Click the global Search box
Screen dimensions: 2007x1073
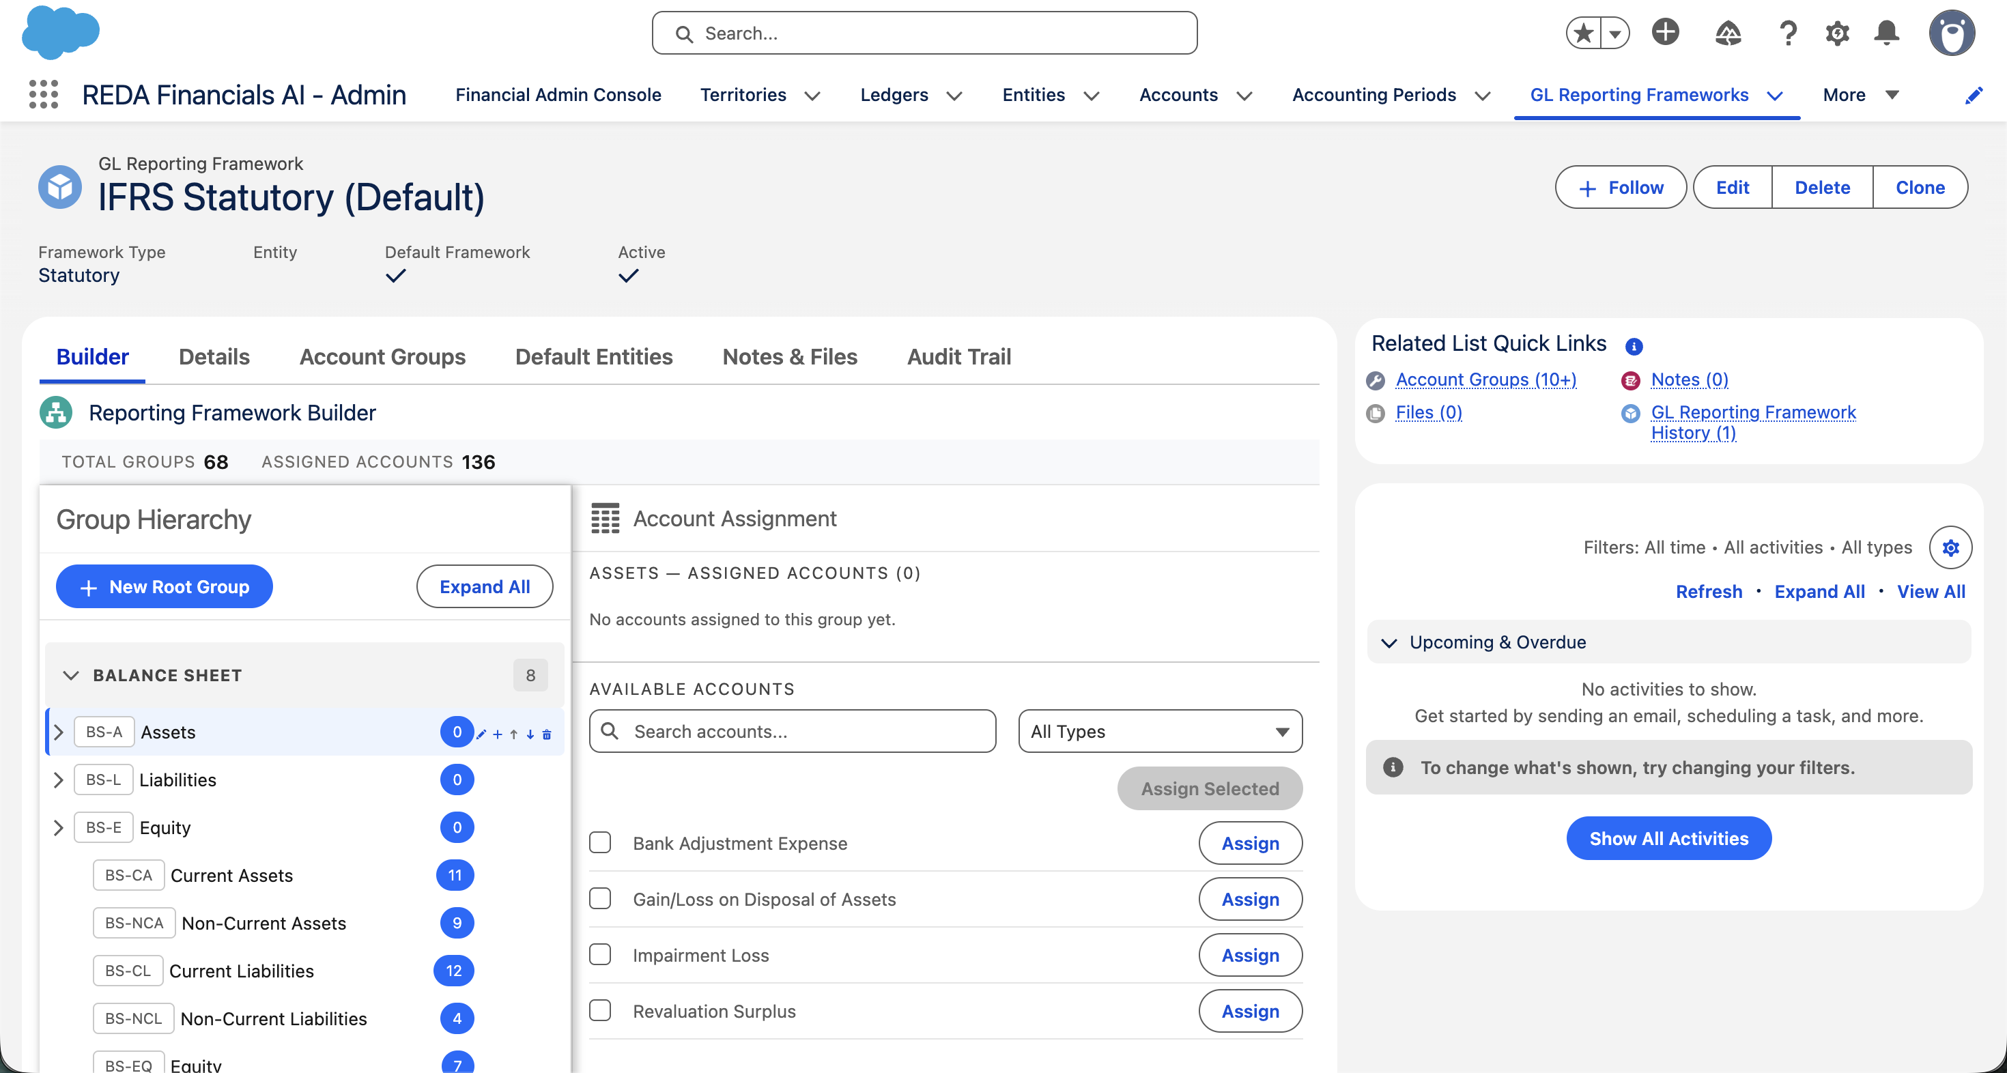[924, 33]
